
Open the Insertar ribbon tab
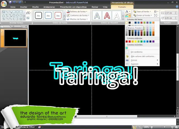[x=23, y=7]
